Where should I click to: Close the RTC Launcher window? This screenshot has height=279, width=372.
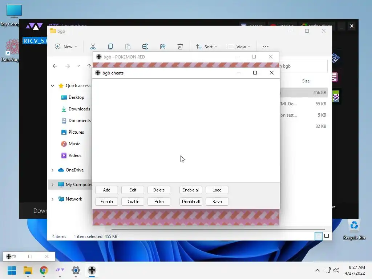[x=352, y=26]
